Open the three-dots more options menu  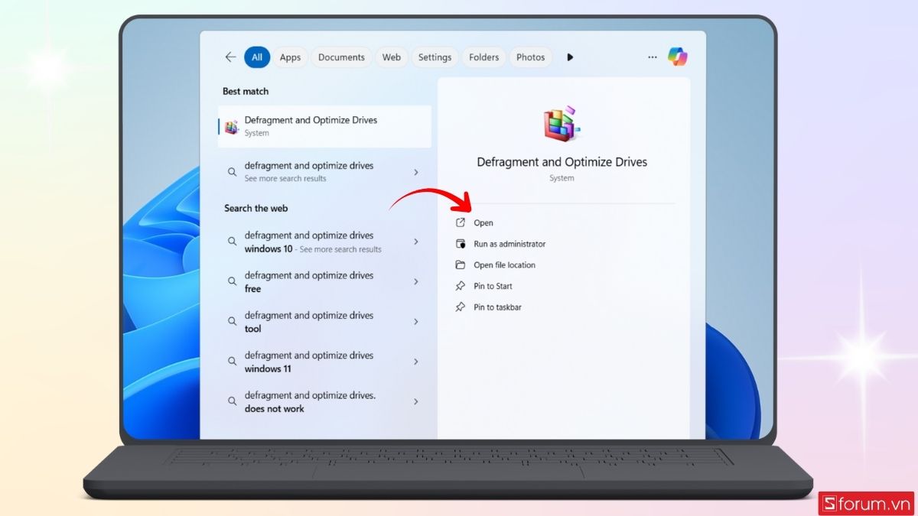pyautogui.click(x=652, y=57)
